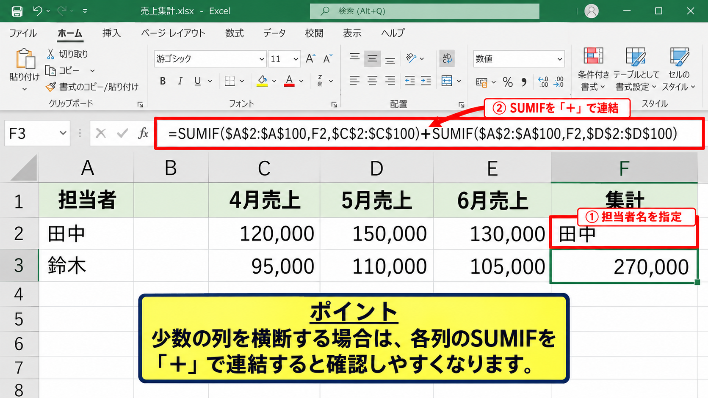Screen dimensions: 708x398
Task: Click the red font color button
Action: [289, 81]
